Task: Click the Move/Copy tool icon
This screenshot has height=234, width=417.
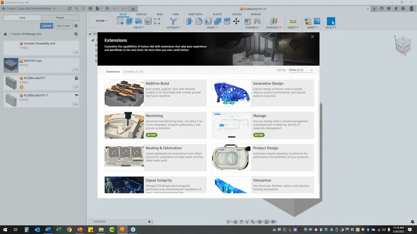Action: click(x=236, y=21)
